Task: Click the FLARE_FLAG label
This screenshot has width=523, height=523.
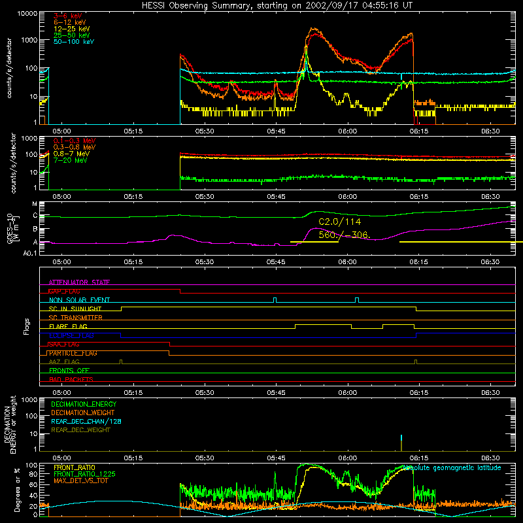Action: [x=68, y=326]
